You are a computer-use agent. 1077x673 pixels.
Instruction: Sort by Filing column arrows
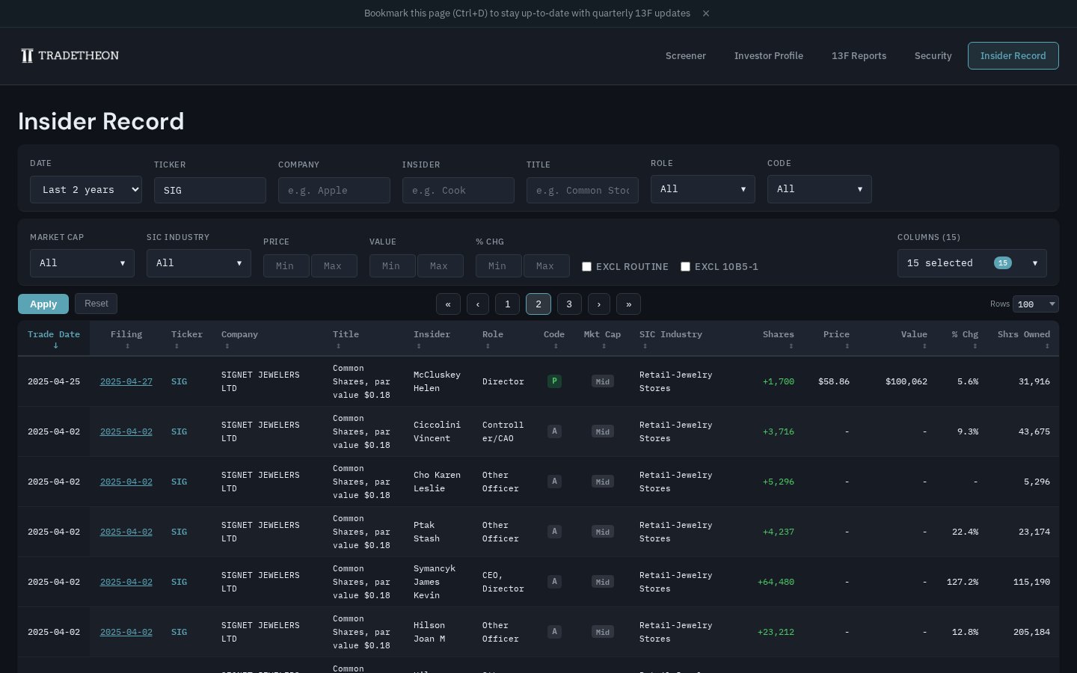[x=127, y=346]
